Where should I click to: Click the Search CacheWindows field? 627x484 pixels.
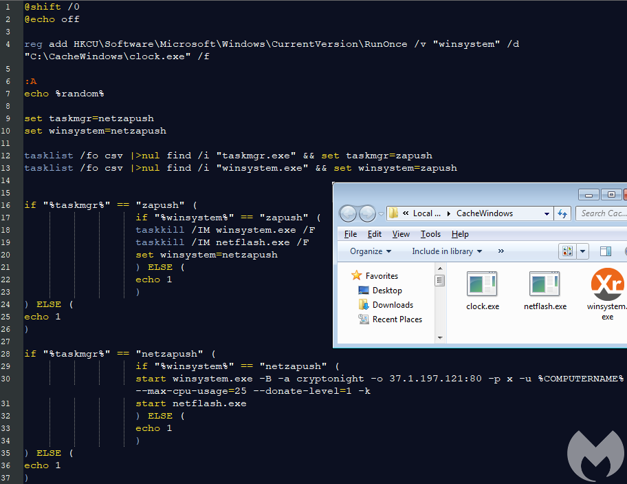(x=601, y=213)
